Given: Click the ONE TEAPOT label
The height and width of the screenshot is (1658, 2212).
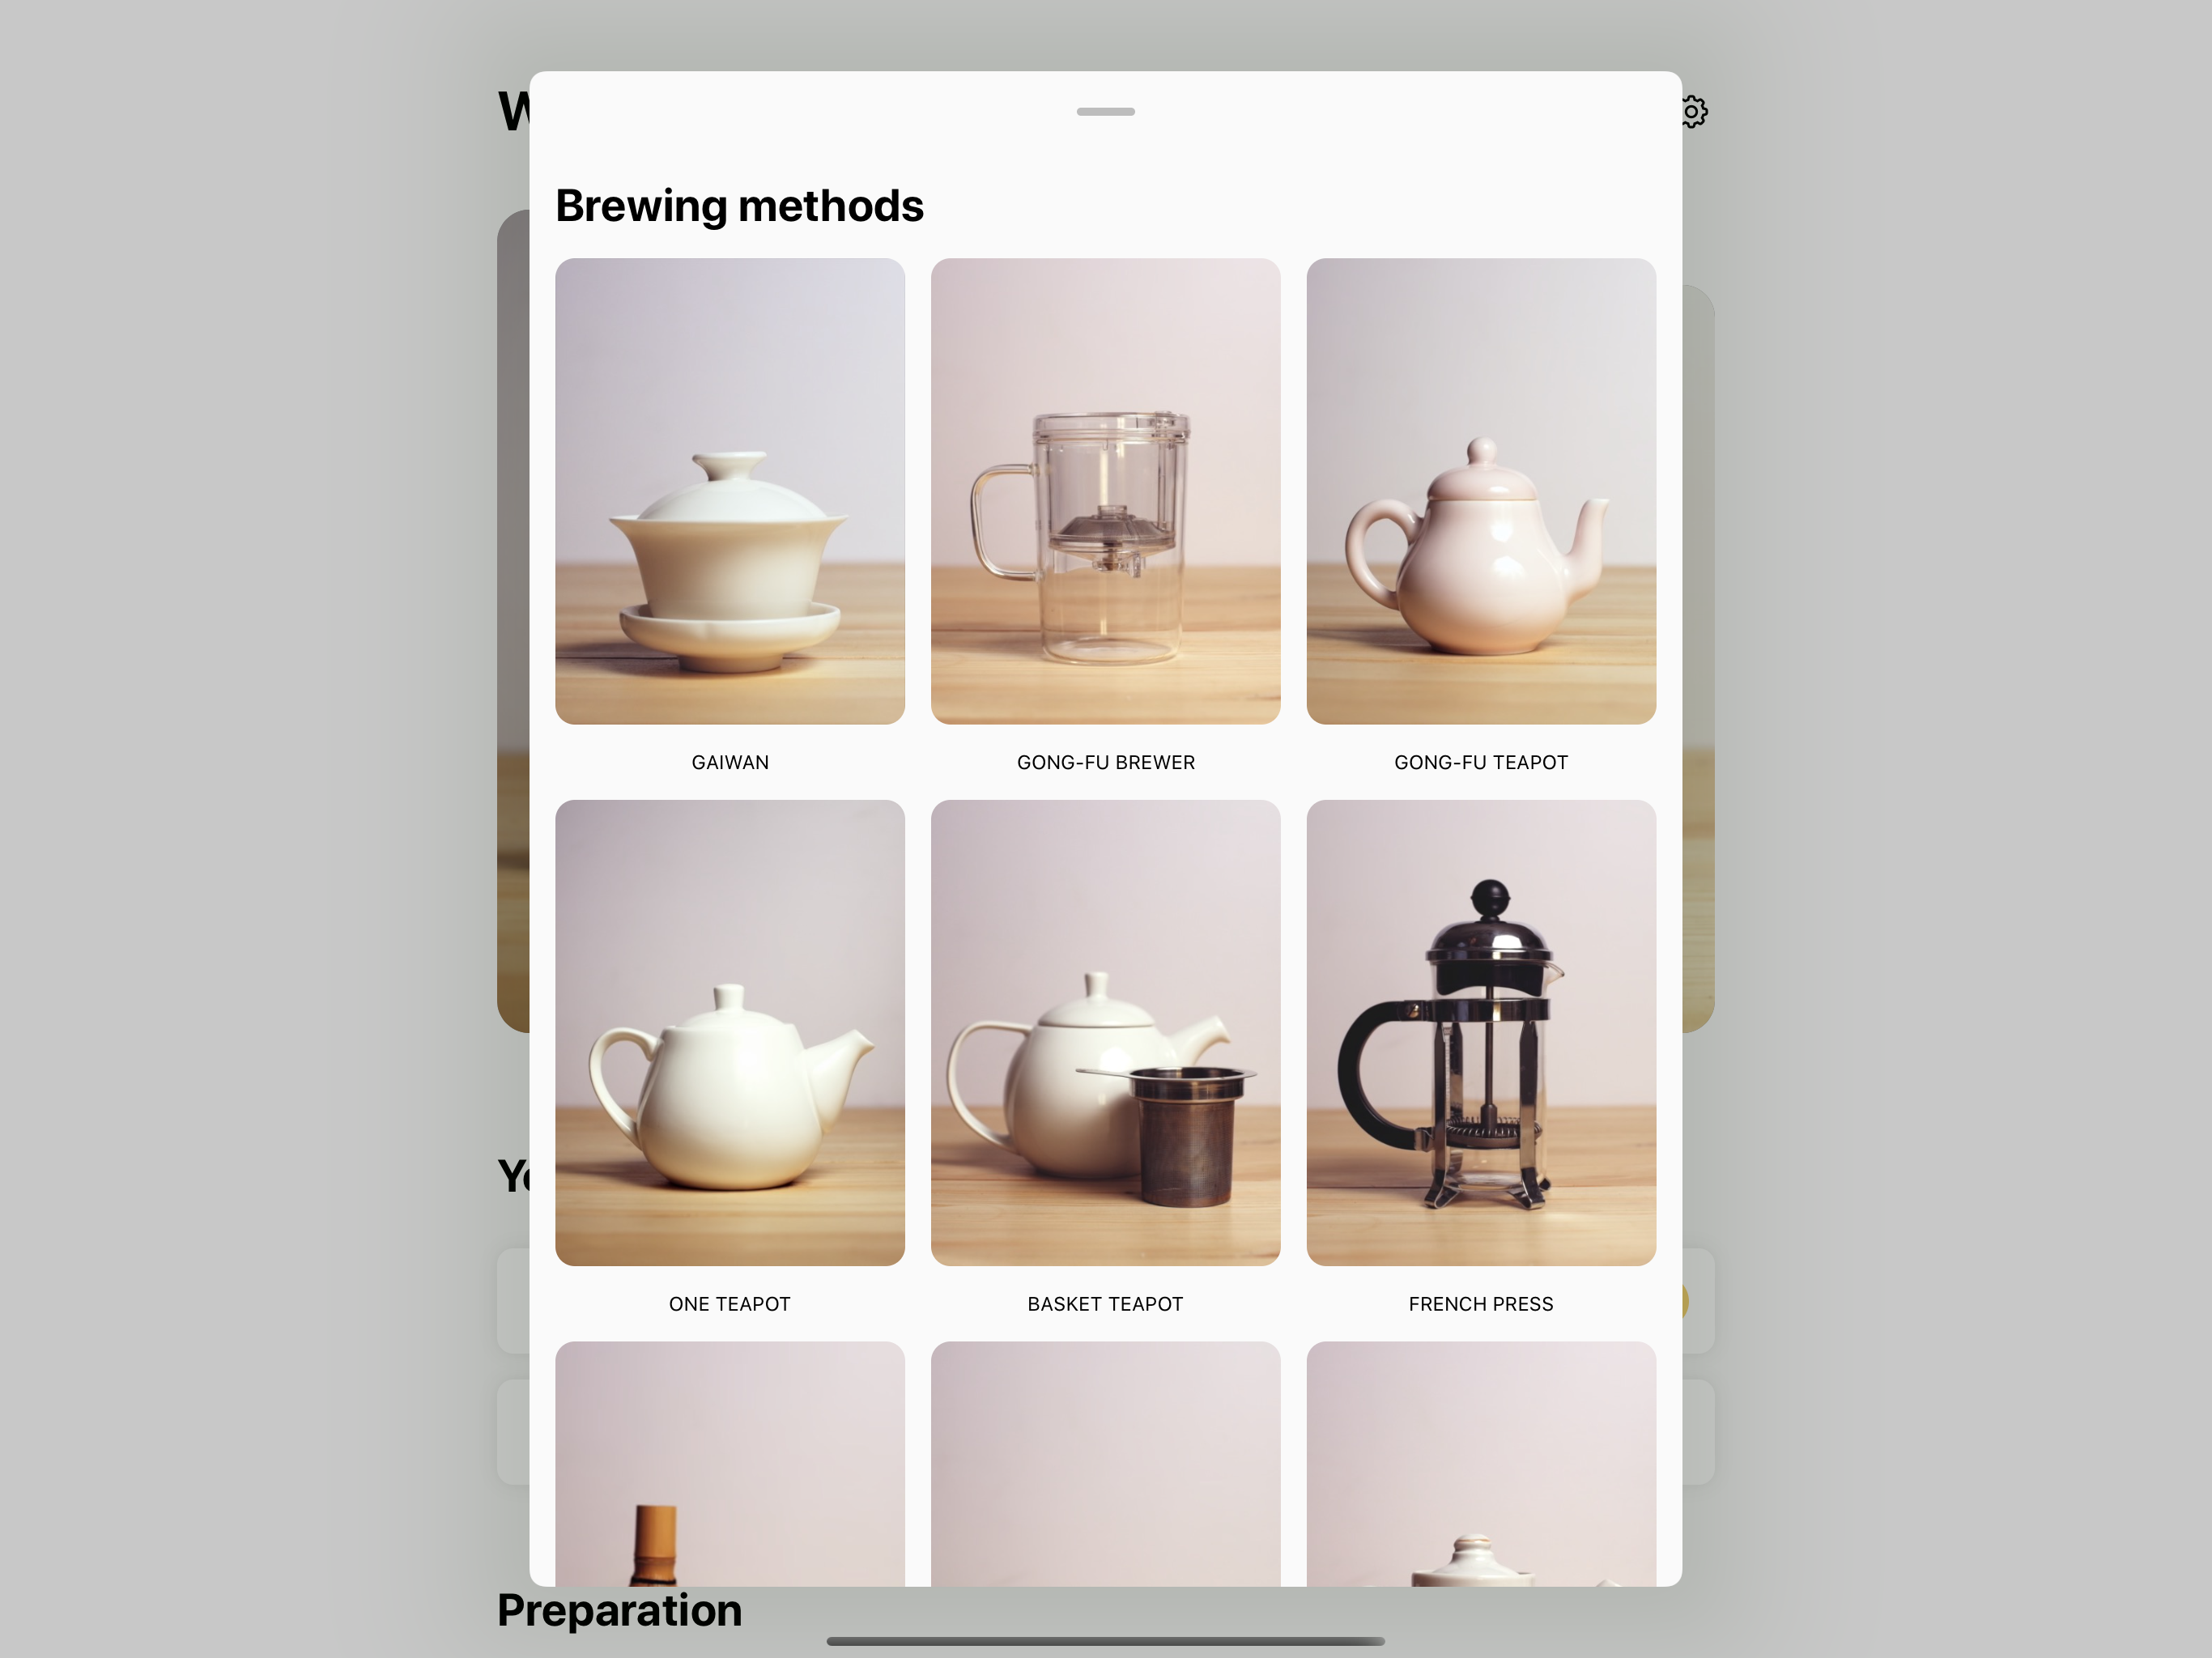Looking at the screenshot, I should (730, 1304).
